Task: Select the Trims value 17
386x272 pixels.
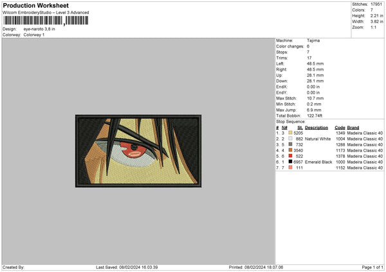Action: (x=309, y=58)
